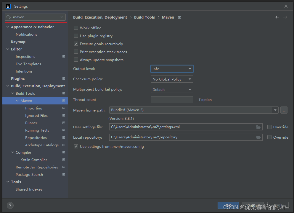The width and height of the screenshot is (294, 213).
Task: Click project icon next to Plugins
Action: [x=64, y=79]
